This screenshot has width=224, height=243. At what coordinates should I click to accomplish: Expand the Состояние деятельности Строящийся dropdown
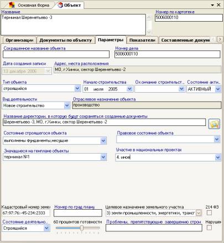(47, 228)
